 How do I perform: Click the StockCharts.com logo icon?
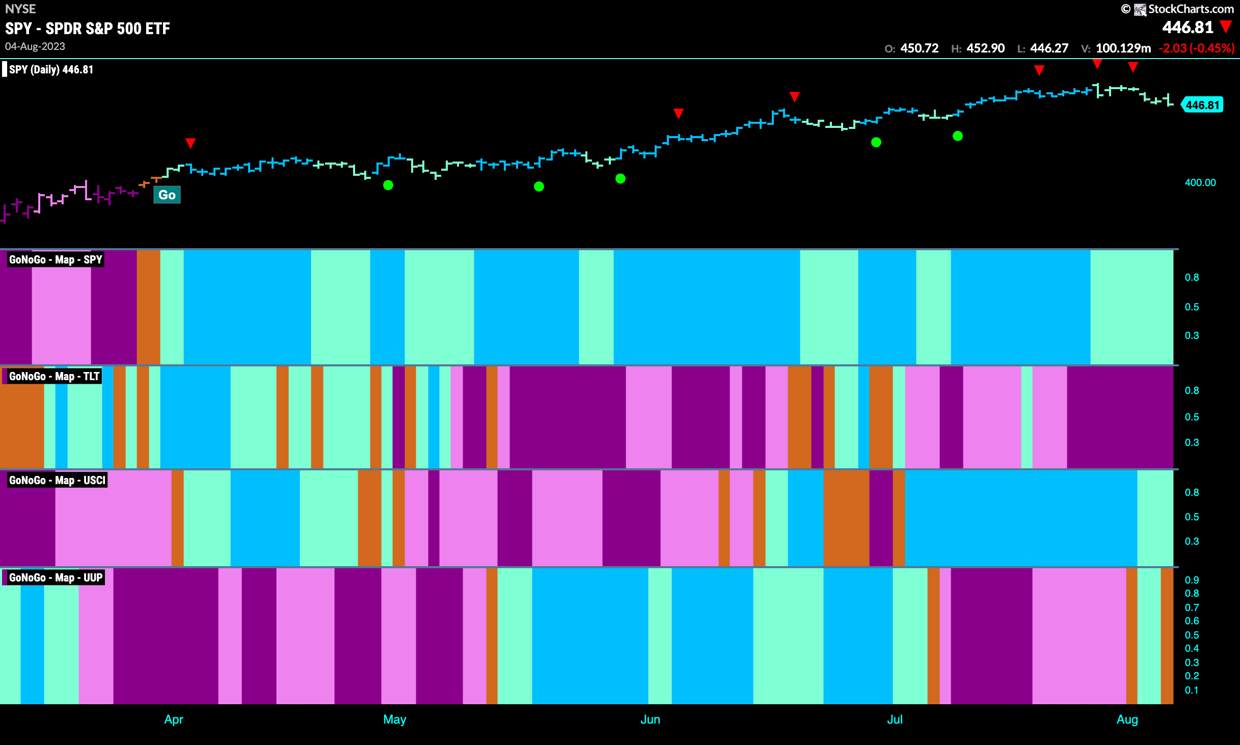[x=1140, y=9]
